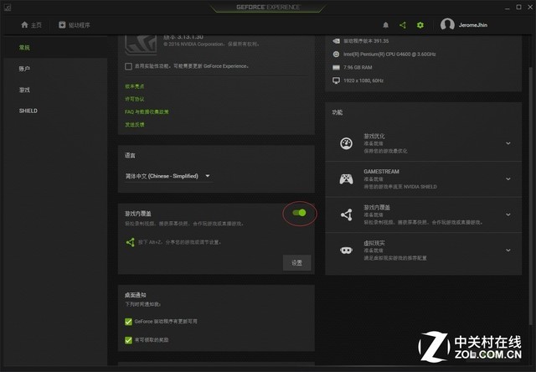This screenshot has width=536, height=372.
Task: Click the 桌面通知 section heading
Action: pos(136,295)
